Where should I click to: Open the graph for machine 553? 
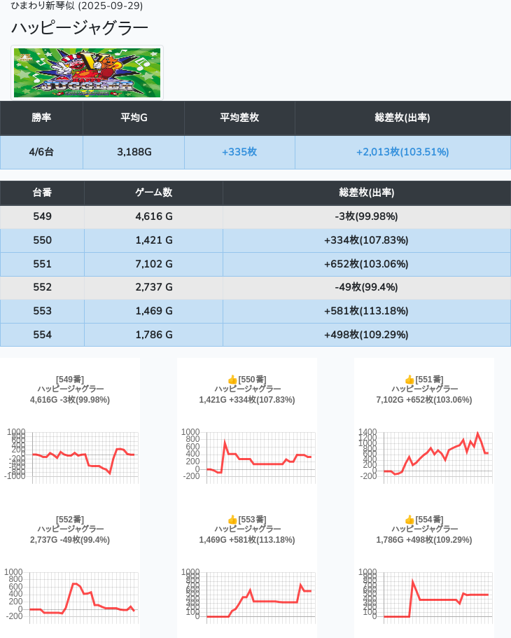pos(247,595)
